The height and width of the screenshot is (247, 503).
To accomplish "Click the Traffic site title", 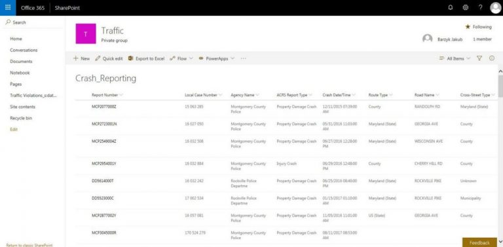I will tap(112, 31).
